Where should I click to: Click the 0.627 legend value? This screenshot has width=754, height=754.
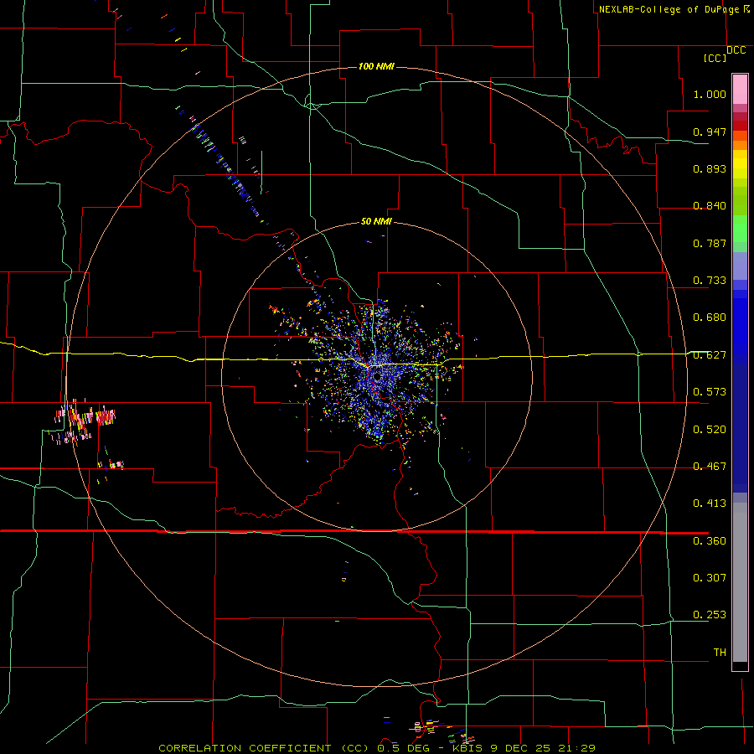tap(710, 355)
